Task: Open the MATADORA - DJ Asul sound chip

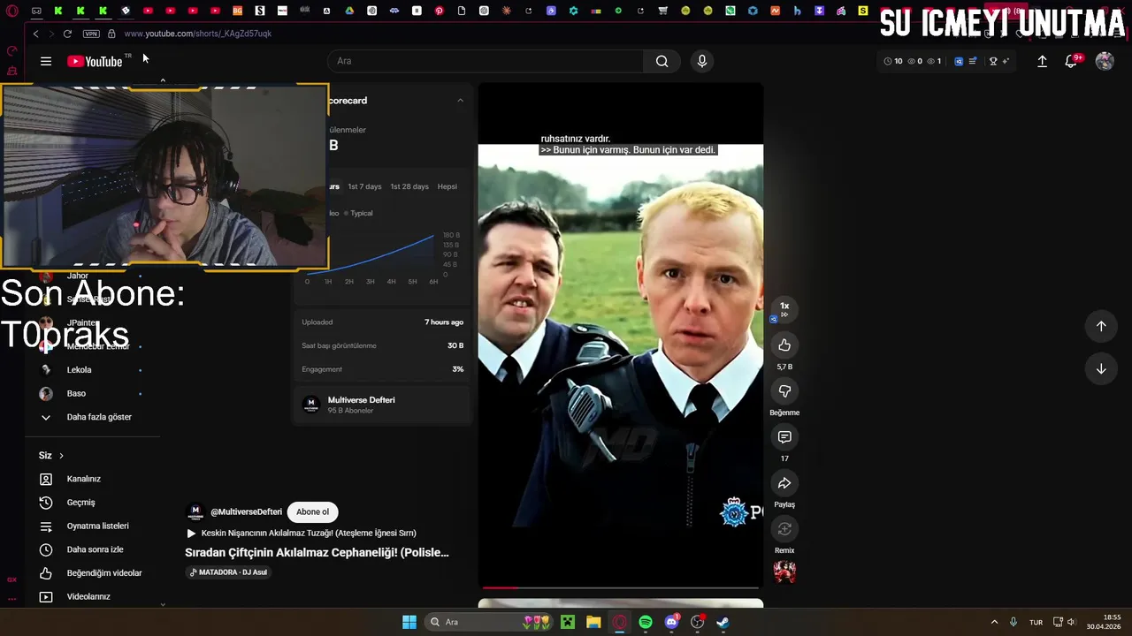Action: click(229, 572)
